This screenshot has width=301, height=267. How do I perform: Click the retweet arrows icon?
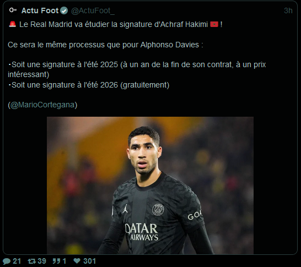[x=31, y=261]
